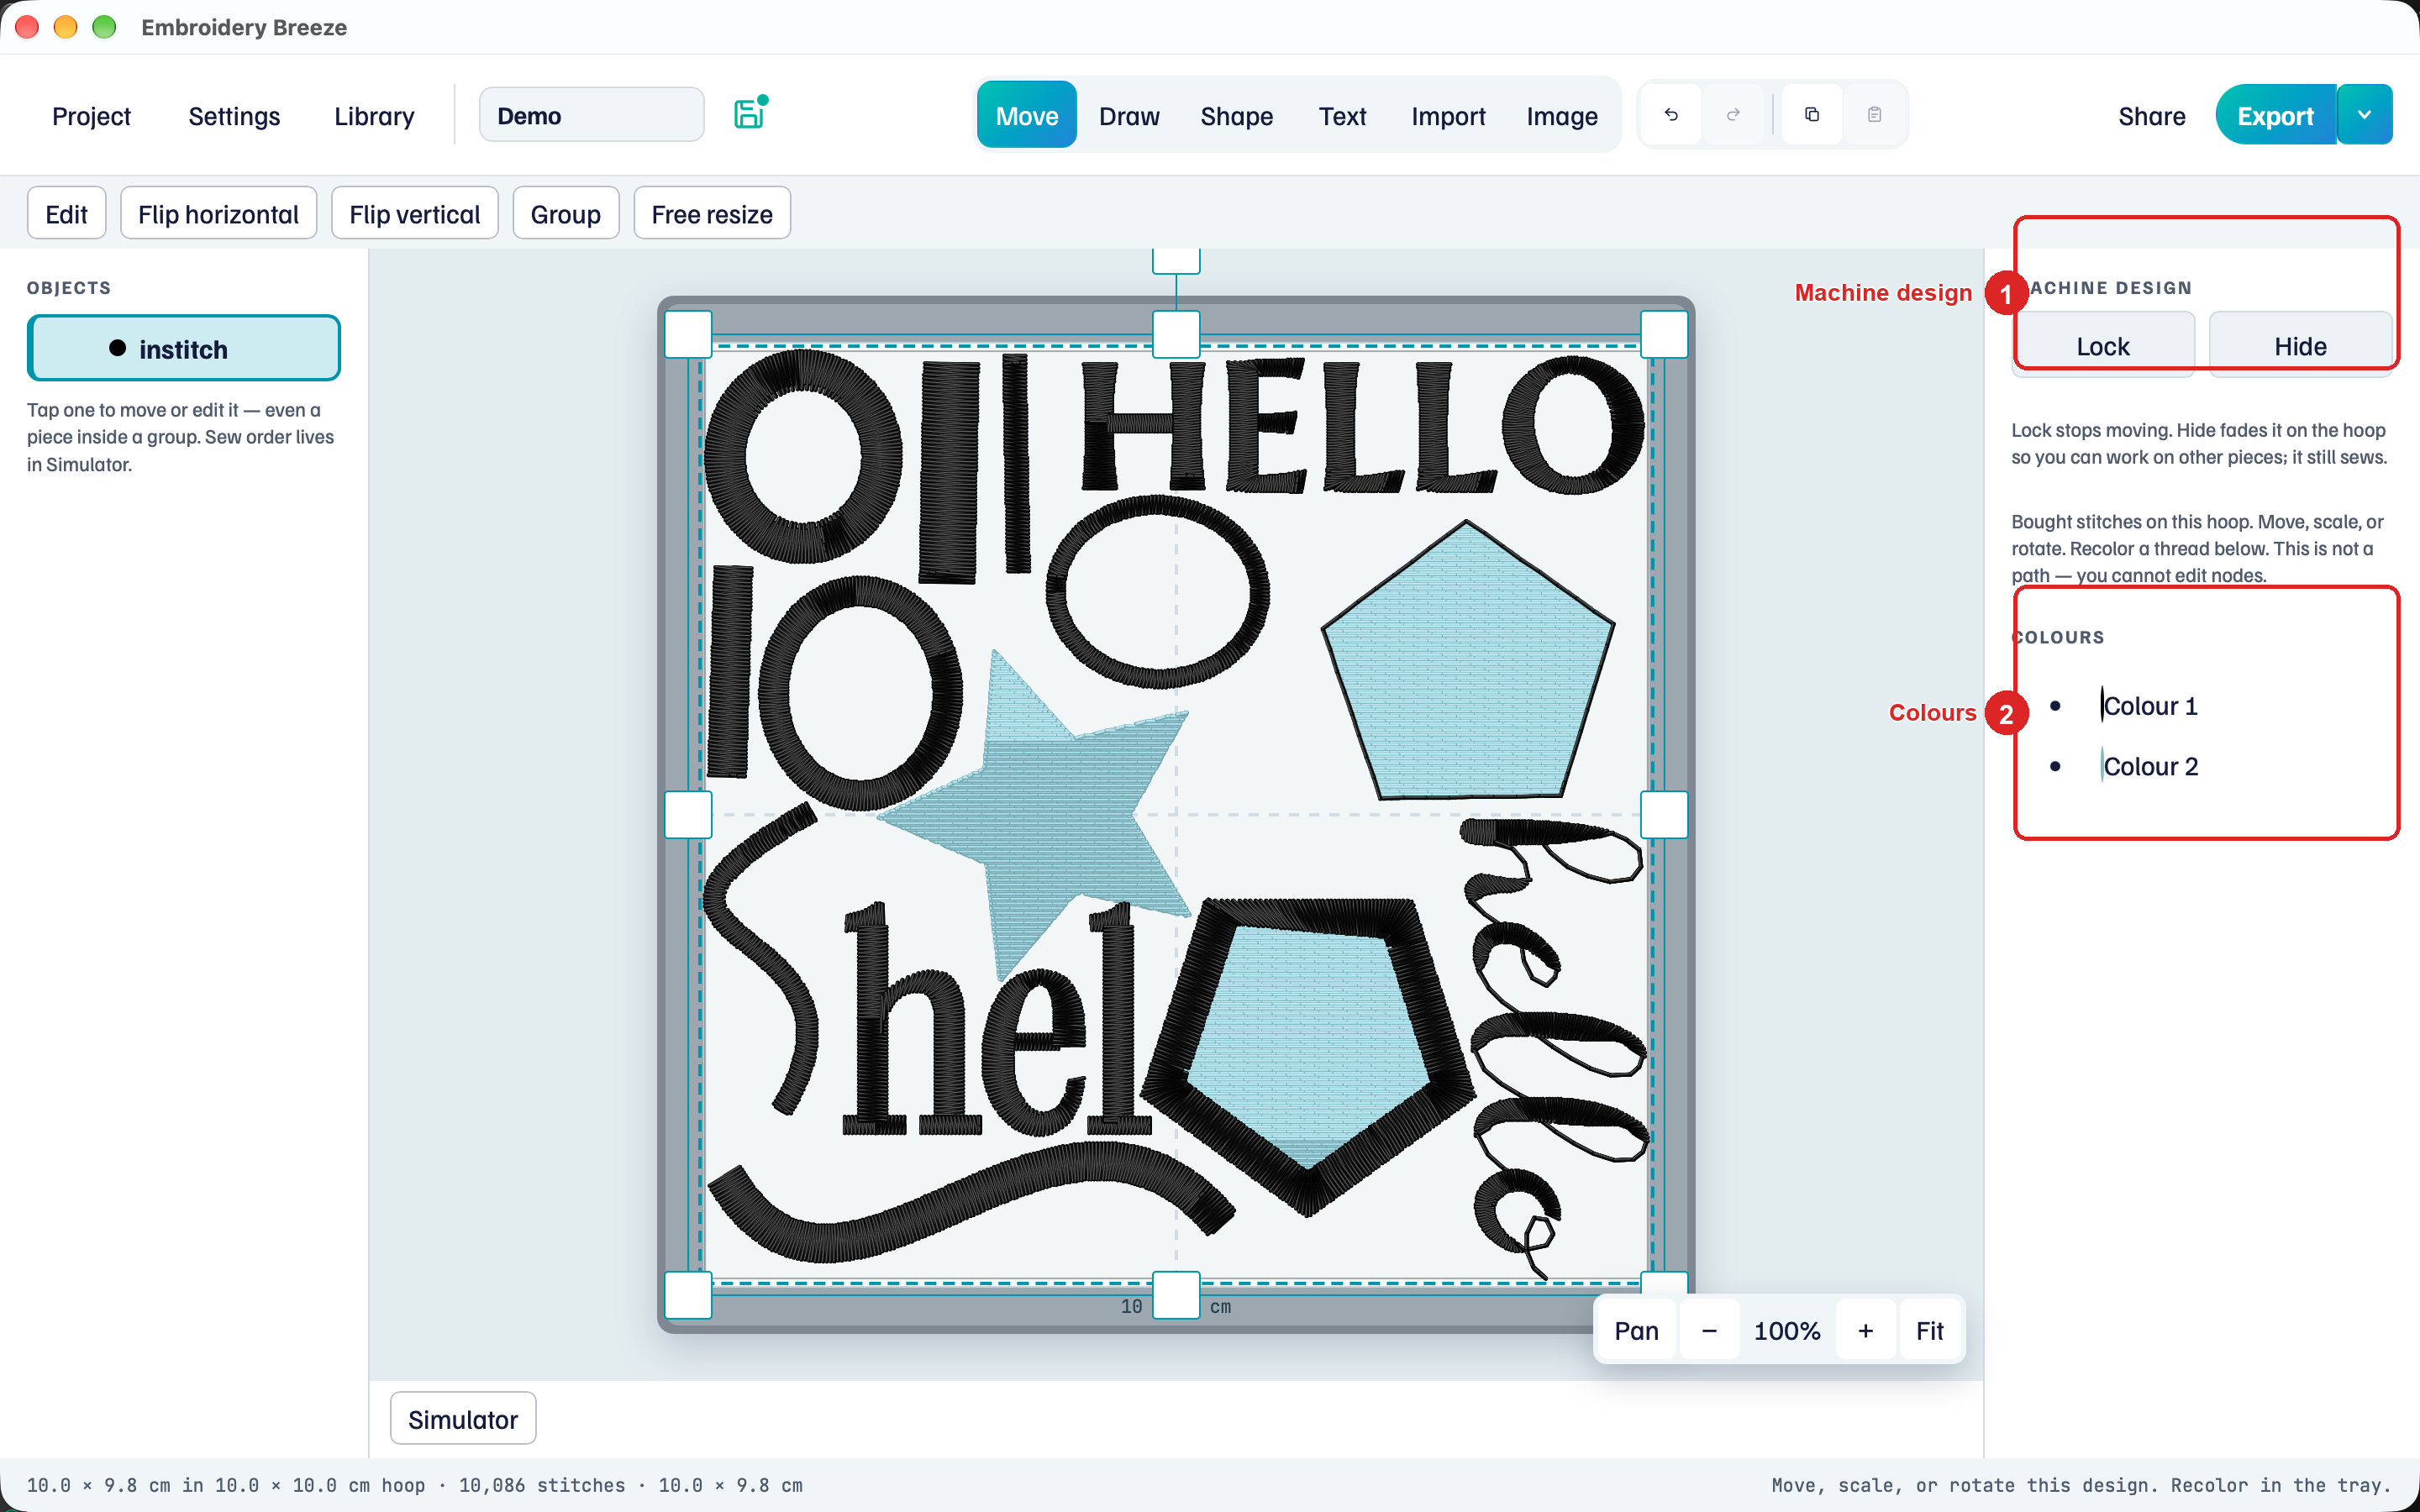Click the rotation handle above the design

click(1176, 260)
